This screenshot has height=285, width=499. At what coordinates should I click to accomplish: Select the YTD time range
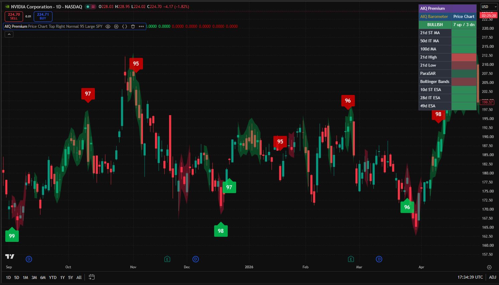[x=53, y=277]
